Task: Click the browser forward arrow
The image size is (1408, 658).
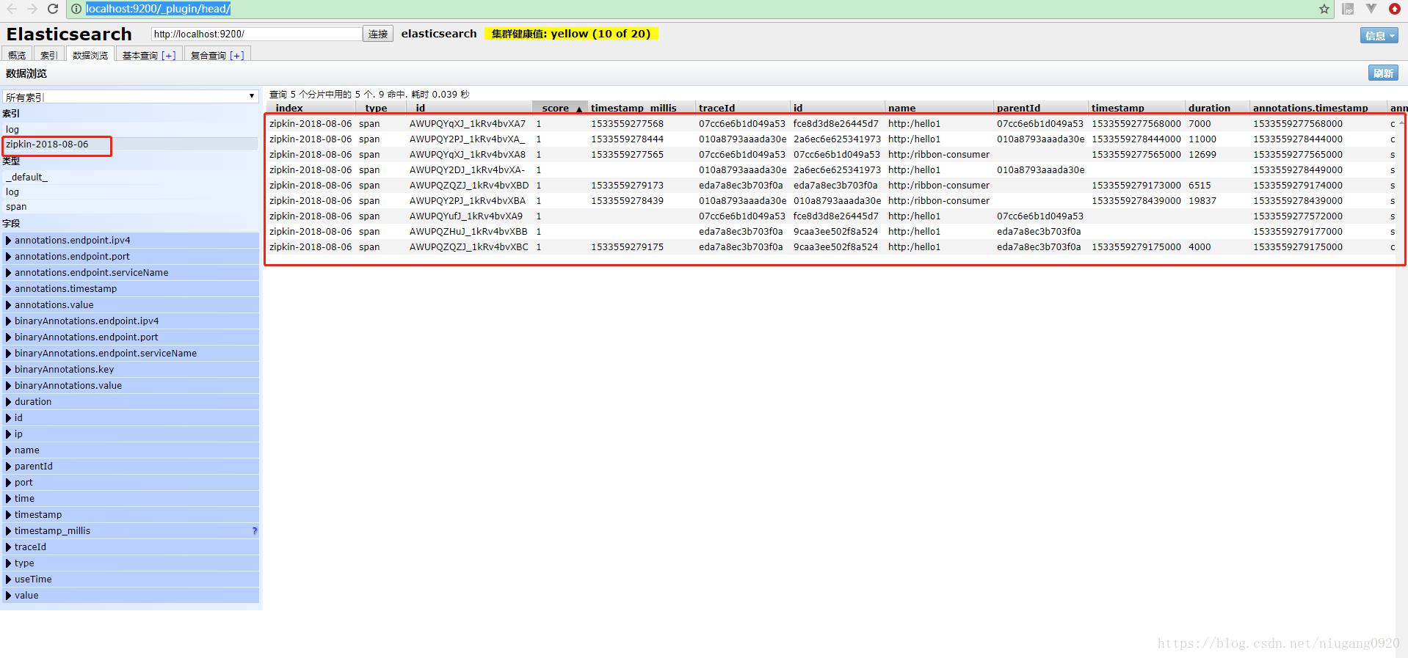Action: (x=32, y=9)
